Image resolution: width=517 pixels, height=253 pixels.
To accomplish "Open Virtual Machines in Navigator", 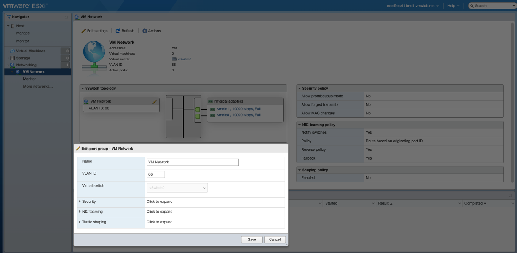I will 30,51.
